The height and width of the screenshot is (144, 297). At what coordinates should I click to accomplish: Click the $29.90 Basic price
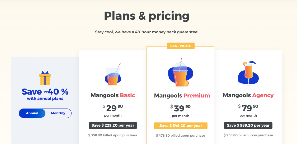click(113, 108)
